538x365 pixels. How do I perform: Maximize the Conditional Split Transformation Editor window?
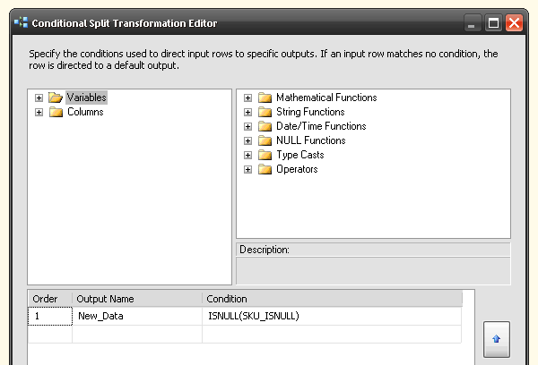tap(493, 23)
